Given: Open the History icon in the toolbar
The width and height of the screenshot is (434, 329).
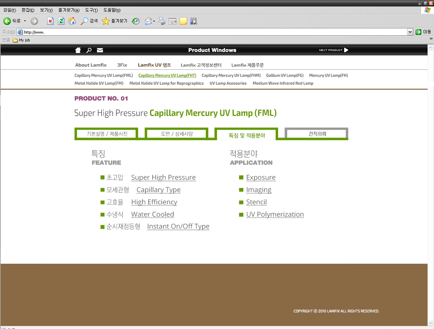Looking at the screenshot, I should [x=136, y=21].
